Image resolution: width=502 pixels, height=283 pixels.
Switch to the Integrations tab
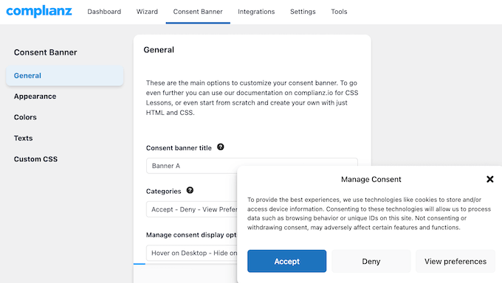point(256,12)
